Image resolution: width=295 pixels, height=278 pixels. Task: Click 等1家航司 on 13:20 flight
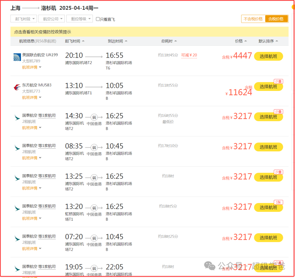click(x=47, y=206)
